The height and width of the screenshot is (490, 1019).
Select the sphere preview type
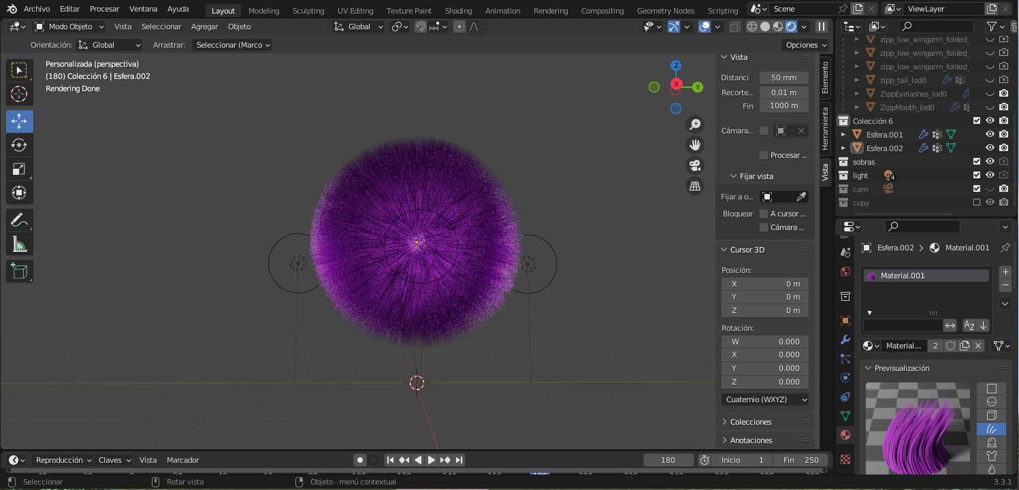click(992, 402)
